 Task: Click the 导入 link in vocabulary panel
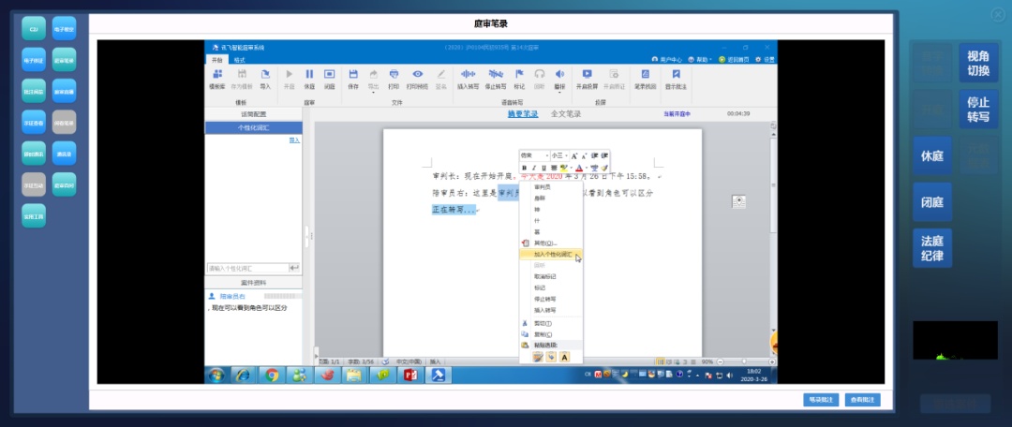pos(294,140)
